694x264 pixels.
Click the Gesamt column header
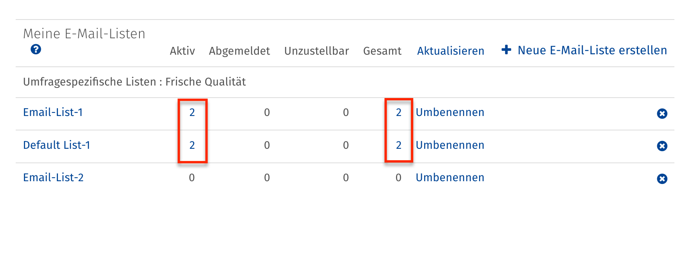(x=382, y=51)
